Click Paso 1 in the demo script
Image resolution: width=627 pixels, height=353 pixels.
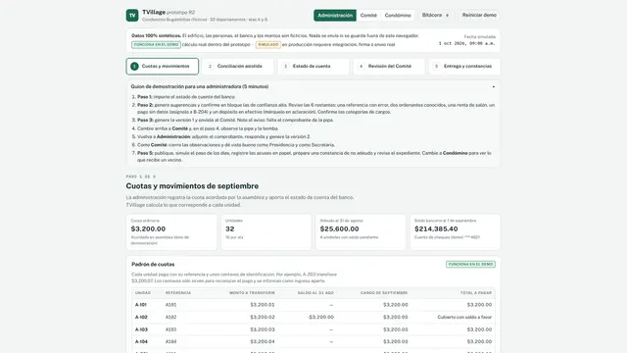[x=144, y=97]
